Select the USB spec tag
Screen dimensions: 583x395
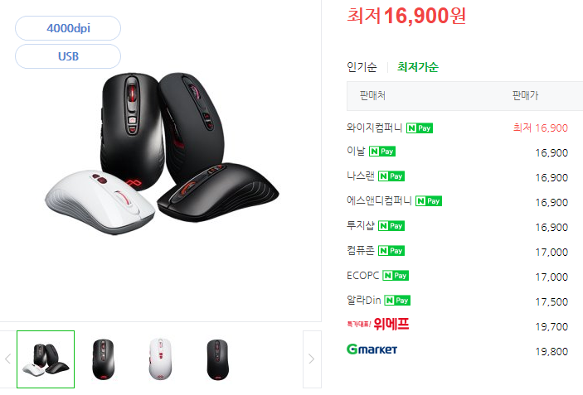coord(68,56)
